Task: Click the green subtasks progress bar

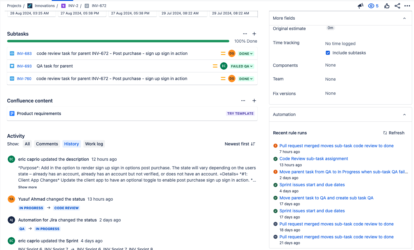Action: [118, 41]
